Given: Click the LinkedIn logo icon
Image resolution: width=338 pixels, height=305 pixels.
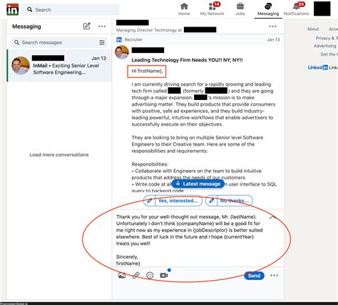Looking at the screenshot, I should 13,9.
